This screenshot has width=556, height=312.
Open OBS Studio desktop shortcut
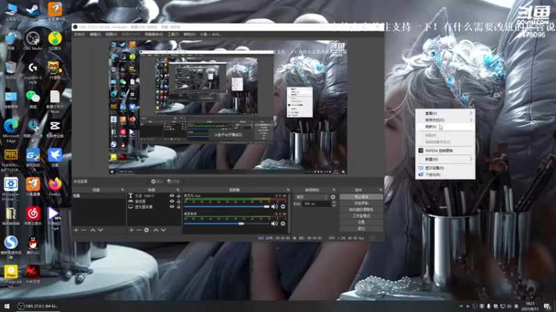point(33,40)
